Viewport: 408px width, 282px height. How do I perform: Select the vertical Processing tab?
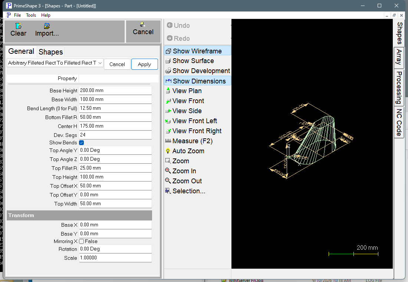(x=399, y=88)
